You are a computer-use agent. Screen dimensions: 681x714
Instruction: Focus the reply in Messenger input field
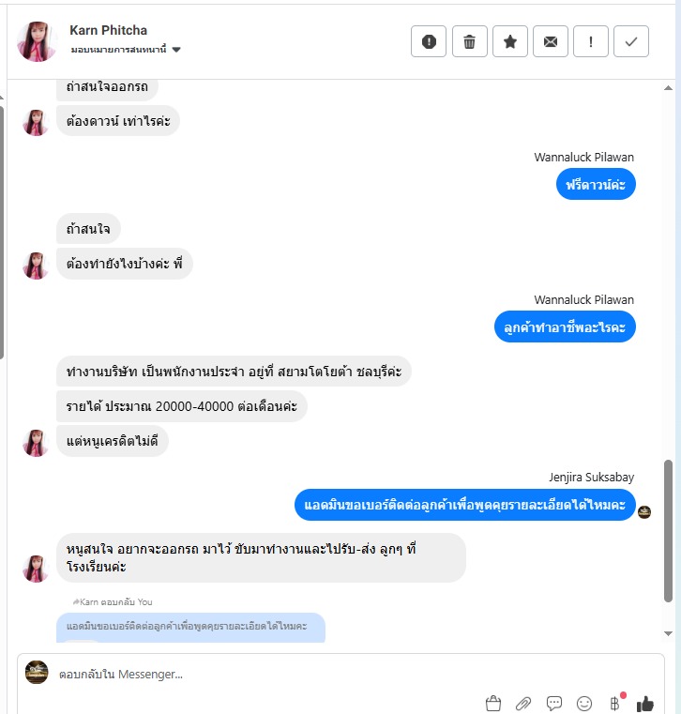click(x=340, y=674)
